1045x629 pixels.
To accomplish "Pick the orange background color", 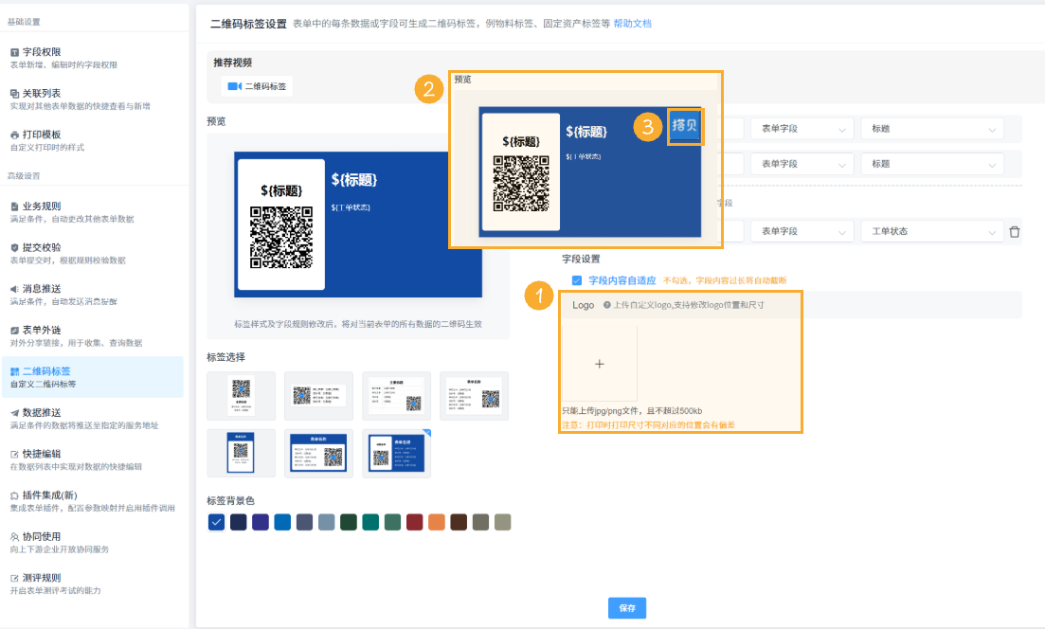I will tap(437, 522).
